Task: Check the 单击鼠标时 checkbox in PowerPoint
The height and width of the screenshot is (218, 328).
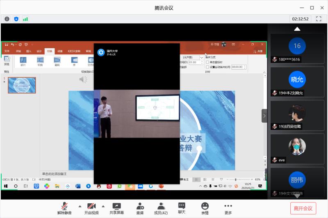Action: pos(207,62)
